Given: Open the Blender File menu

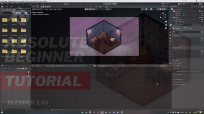Looking at the screenshot, I should pos(5,4).
